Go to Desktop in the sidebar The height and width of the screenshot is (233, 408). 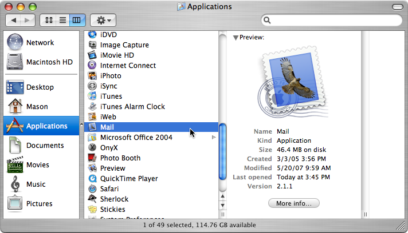41,87
